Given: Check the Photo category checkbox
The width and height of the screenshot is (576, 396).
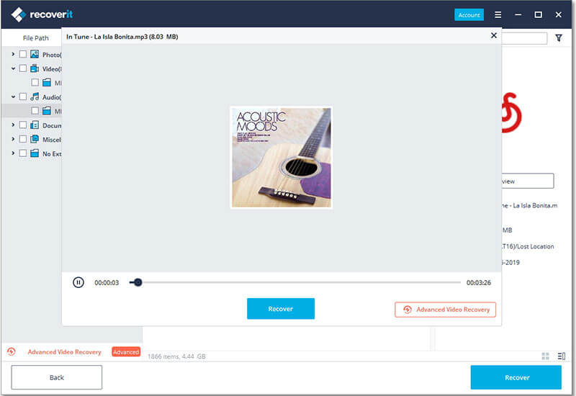Looking at the screenshot, I should (23, 54).
